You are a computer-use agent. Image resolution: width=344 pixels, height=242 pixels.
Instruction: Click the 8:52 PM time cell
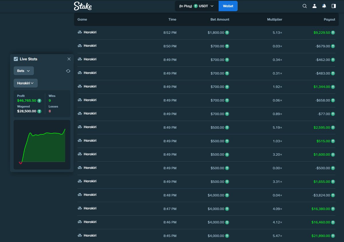click(x=170, y=33)
